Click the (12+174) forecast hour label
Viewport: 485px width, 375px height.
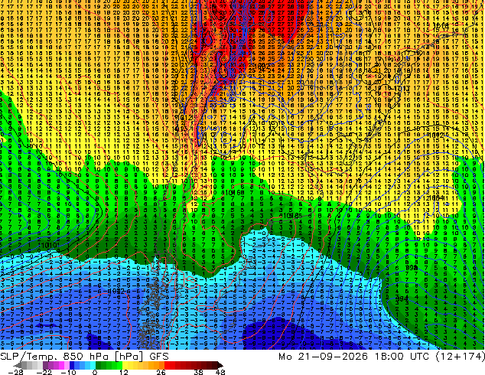tap(460, 357)
